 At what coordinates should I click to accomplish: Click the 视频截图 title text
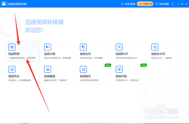click(x=49, y=76)
